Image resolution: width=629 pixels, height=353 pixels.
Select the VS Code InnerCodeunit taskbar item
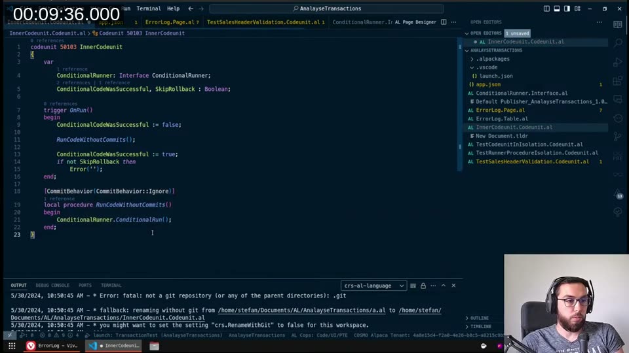[x=113, y=346]
